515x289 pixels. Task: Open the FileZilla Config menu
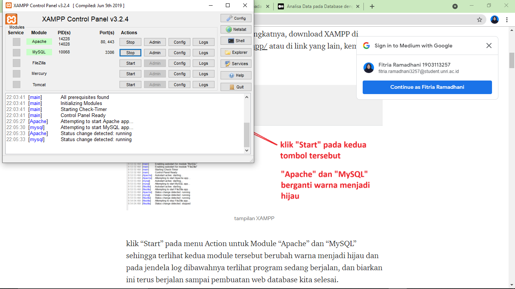pyautogui.click(x=179, y=63)
